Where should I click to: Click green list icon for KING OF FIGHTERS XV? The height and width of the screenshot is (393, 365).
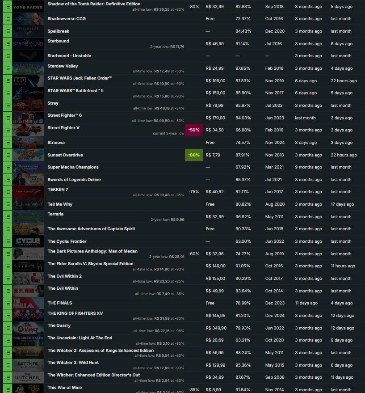click(x=8, y=316)
